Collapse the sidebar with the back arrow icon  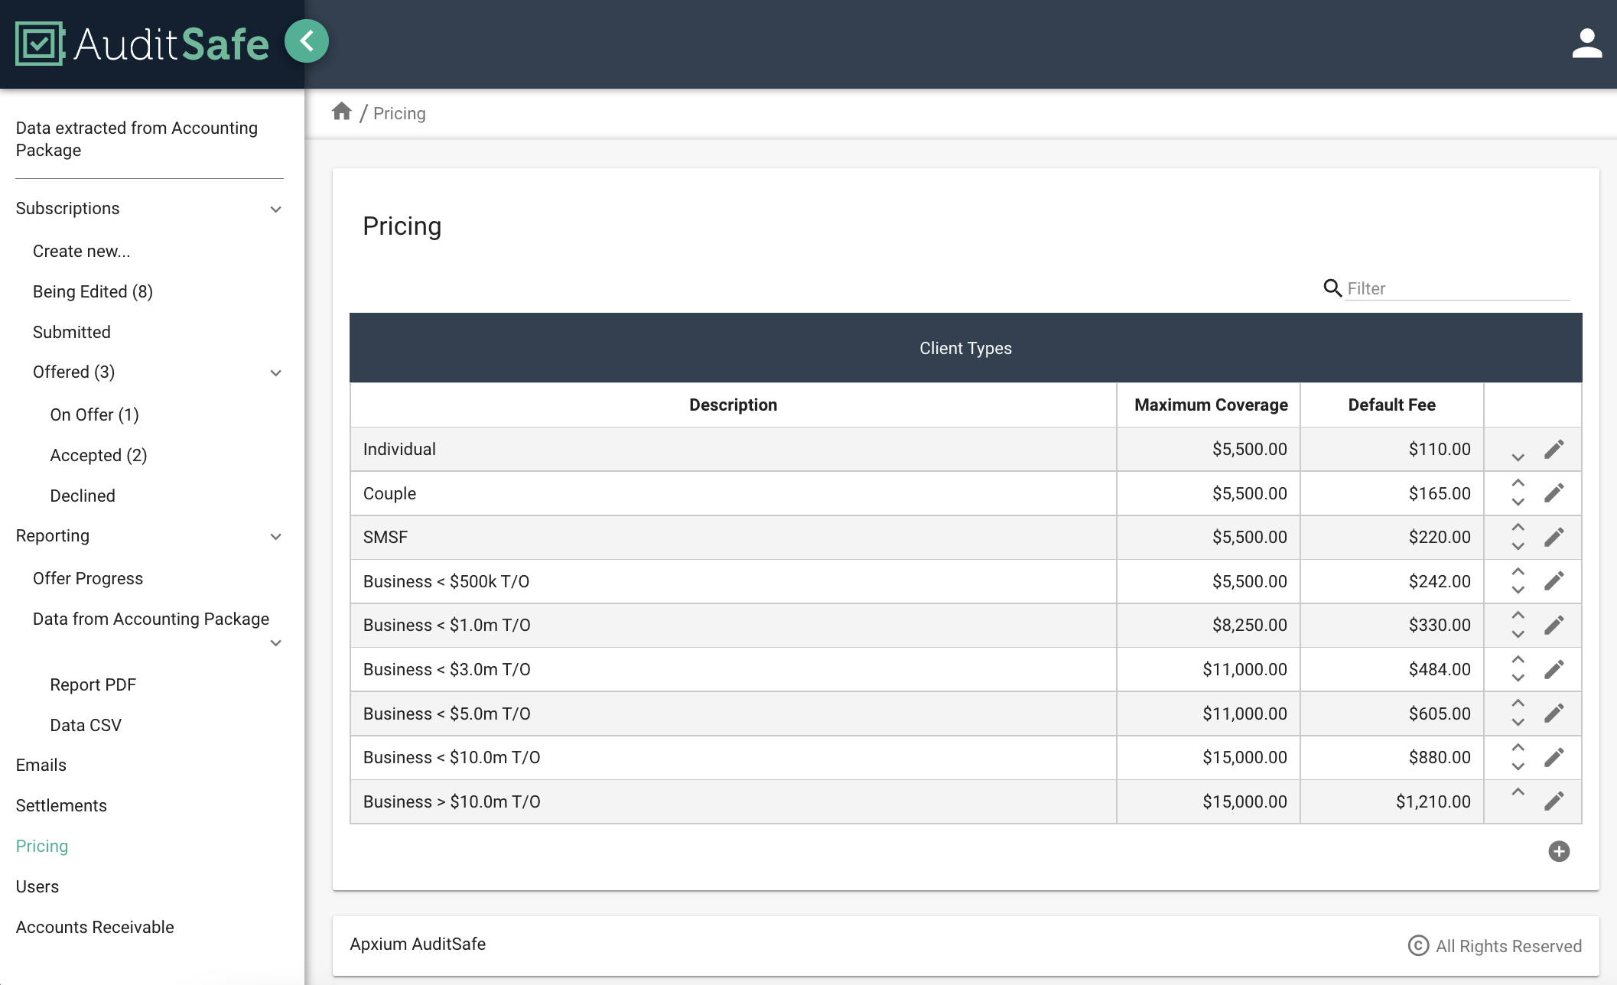[306, 41]
